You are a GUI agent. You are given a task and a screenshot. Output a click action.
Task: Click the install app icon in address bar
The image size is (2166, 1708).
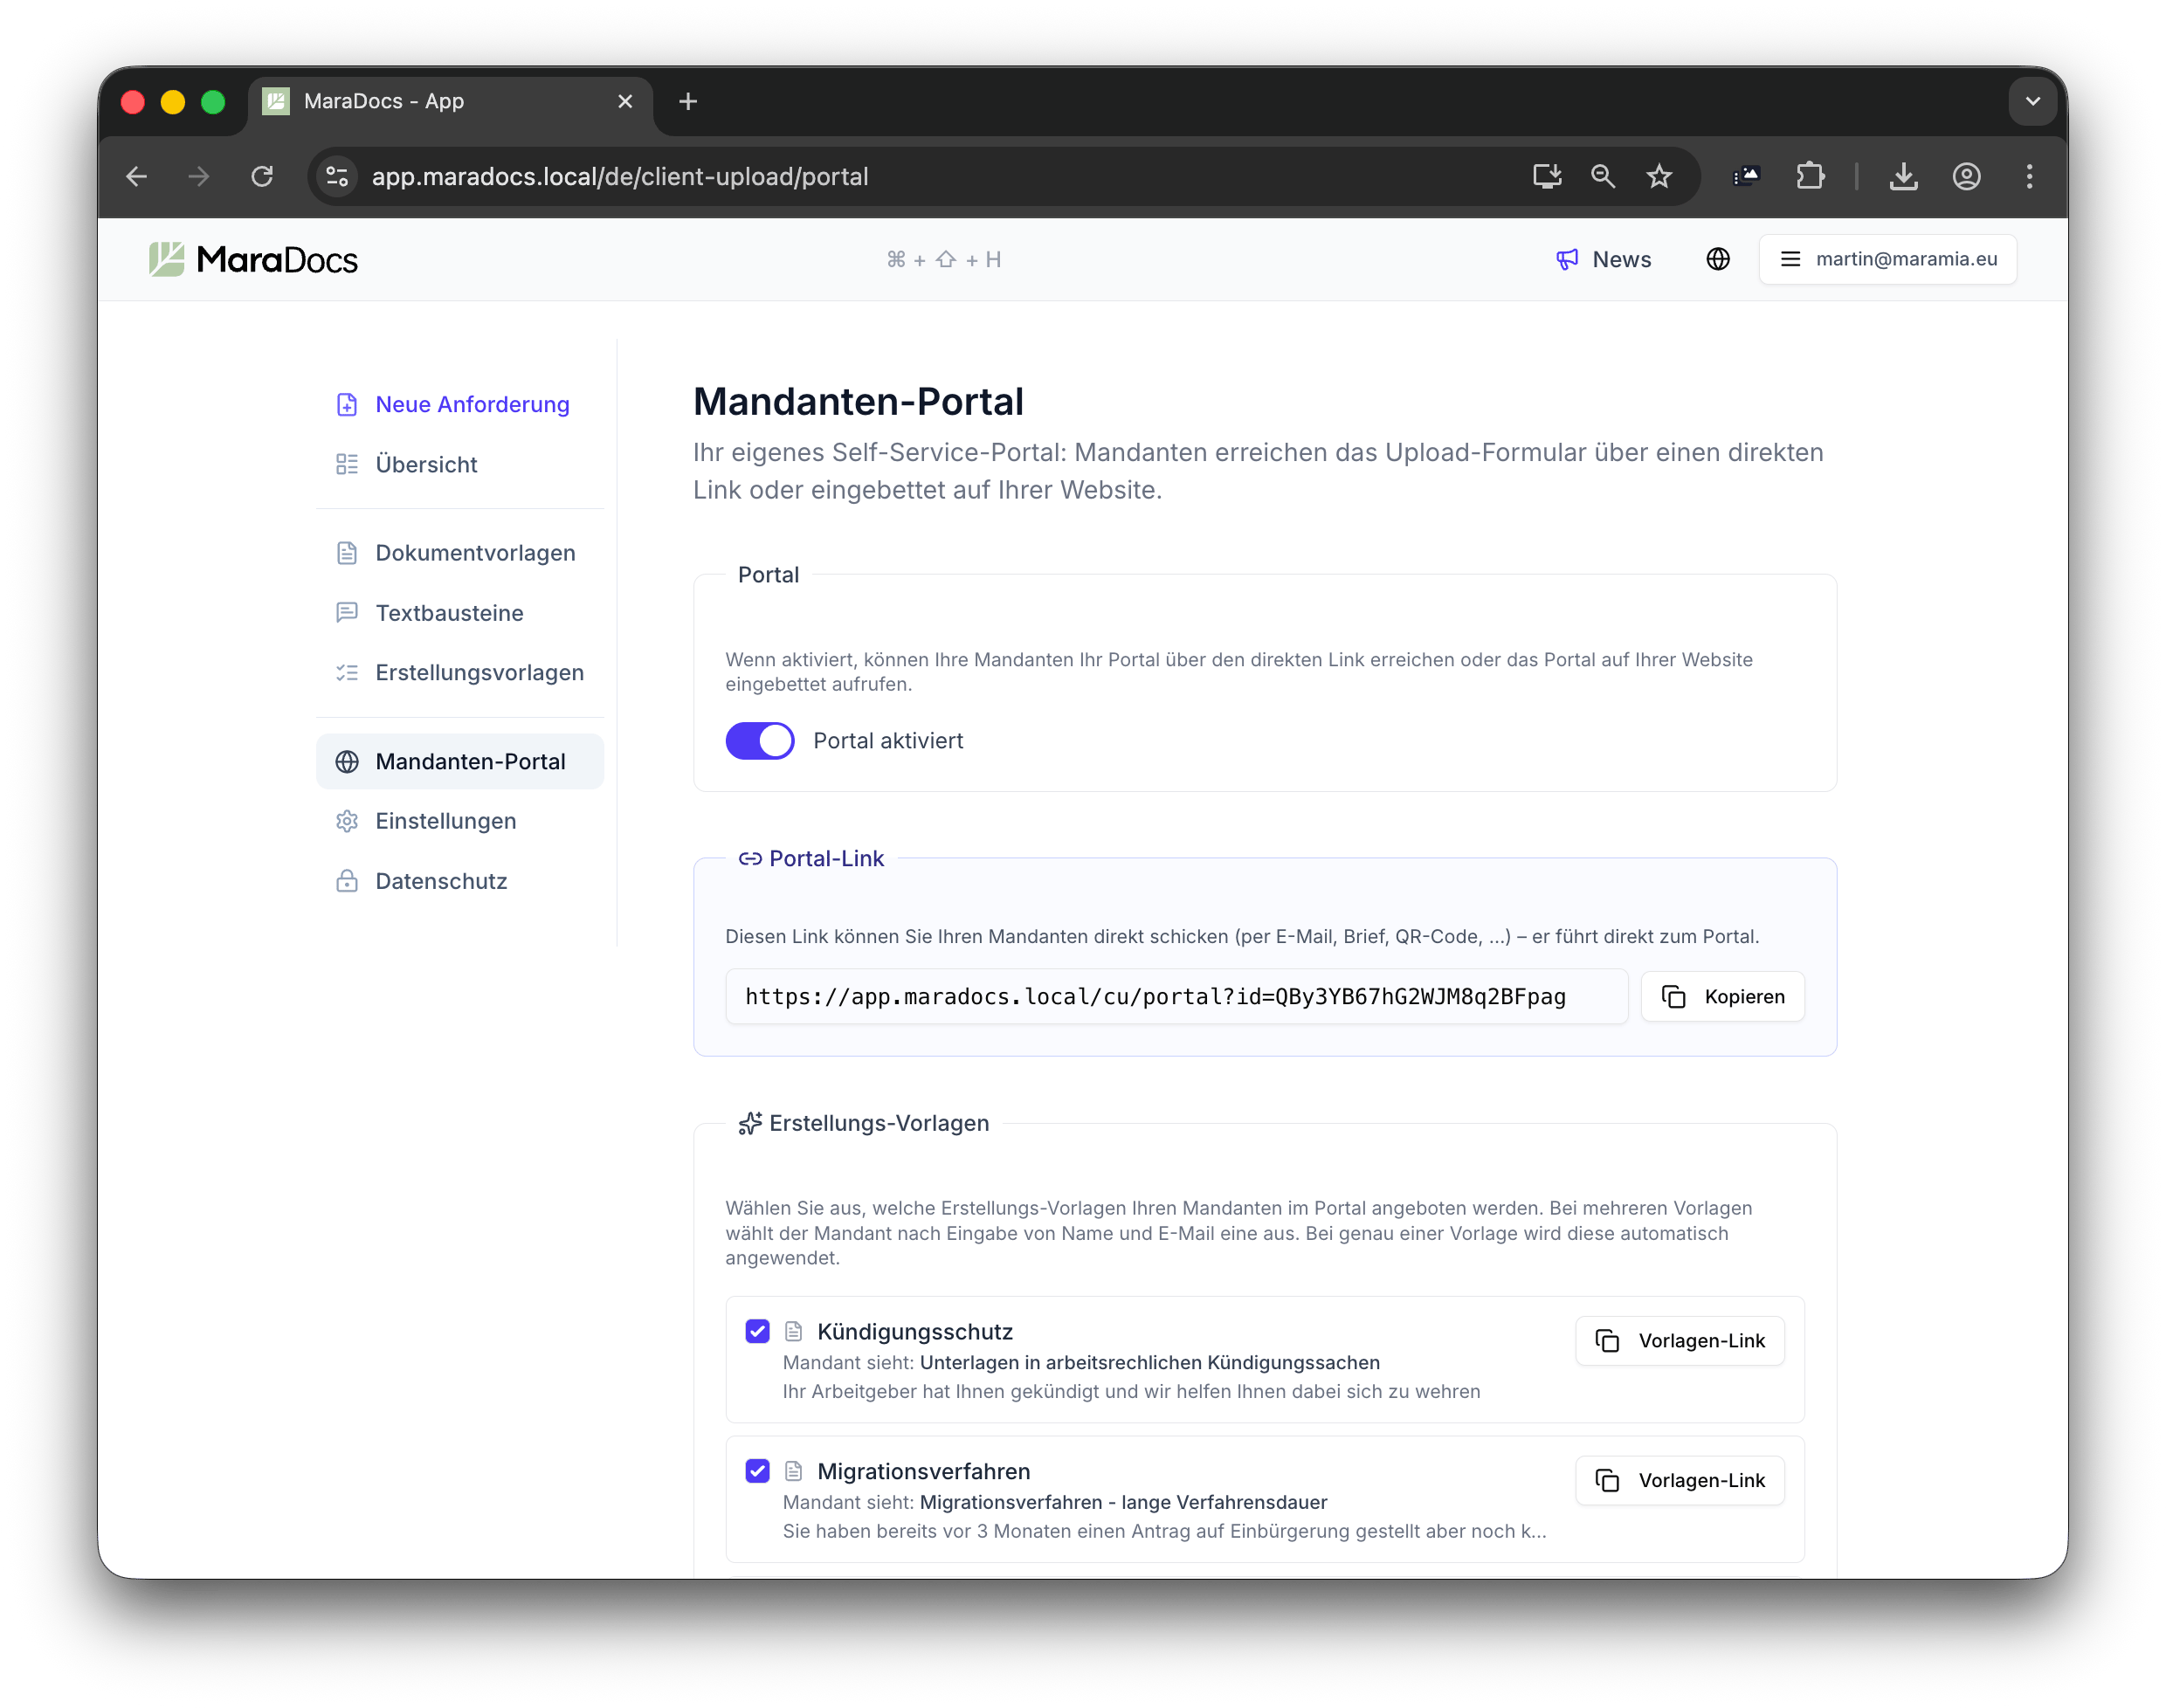click(1547, 177)
